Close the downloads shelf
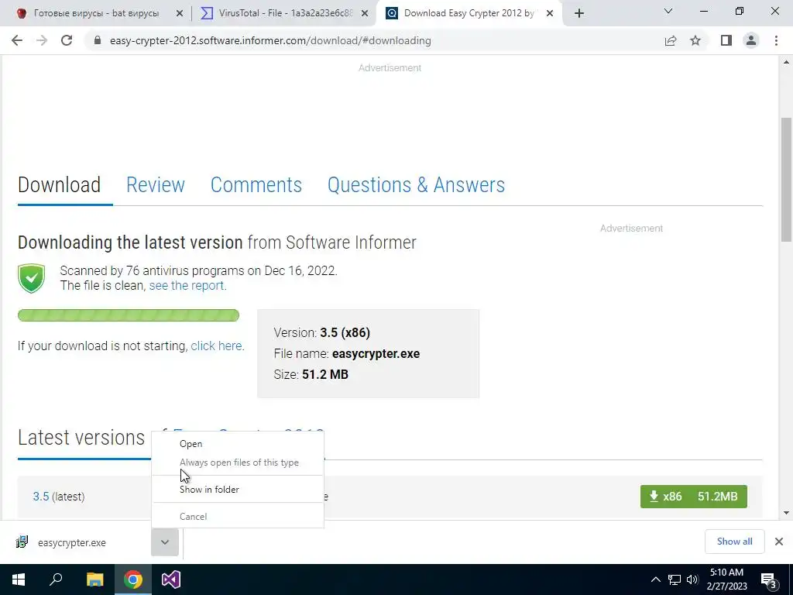Screen dimensions: 793x595 779,542
